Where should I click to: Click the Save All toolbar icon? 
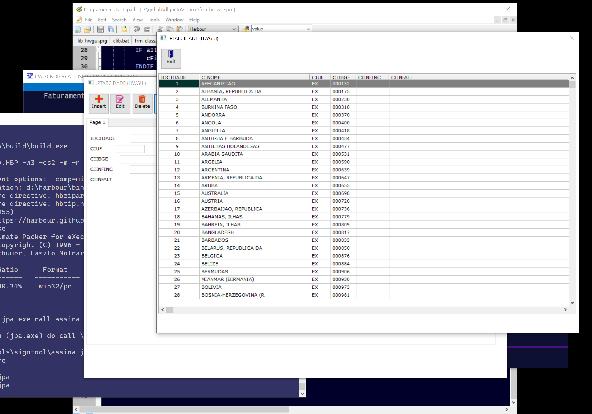tap(111, 29)
